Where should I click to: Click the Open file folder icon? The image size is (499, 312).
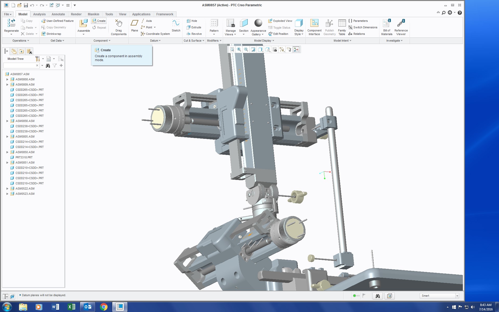[x=19, y=5]
